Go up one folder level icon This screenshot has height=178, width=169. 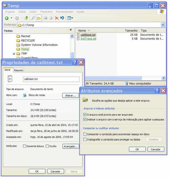[x=26, y=18]
